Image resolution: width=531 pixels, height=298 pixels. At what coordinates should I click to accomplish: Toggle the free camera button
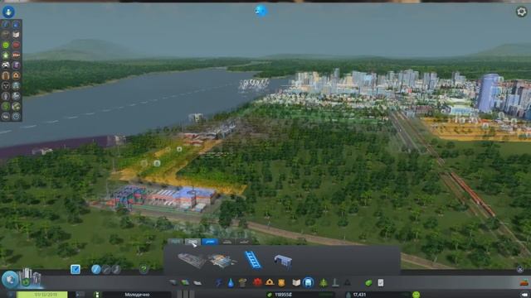tap(525, 295)
